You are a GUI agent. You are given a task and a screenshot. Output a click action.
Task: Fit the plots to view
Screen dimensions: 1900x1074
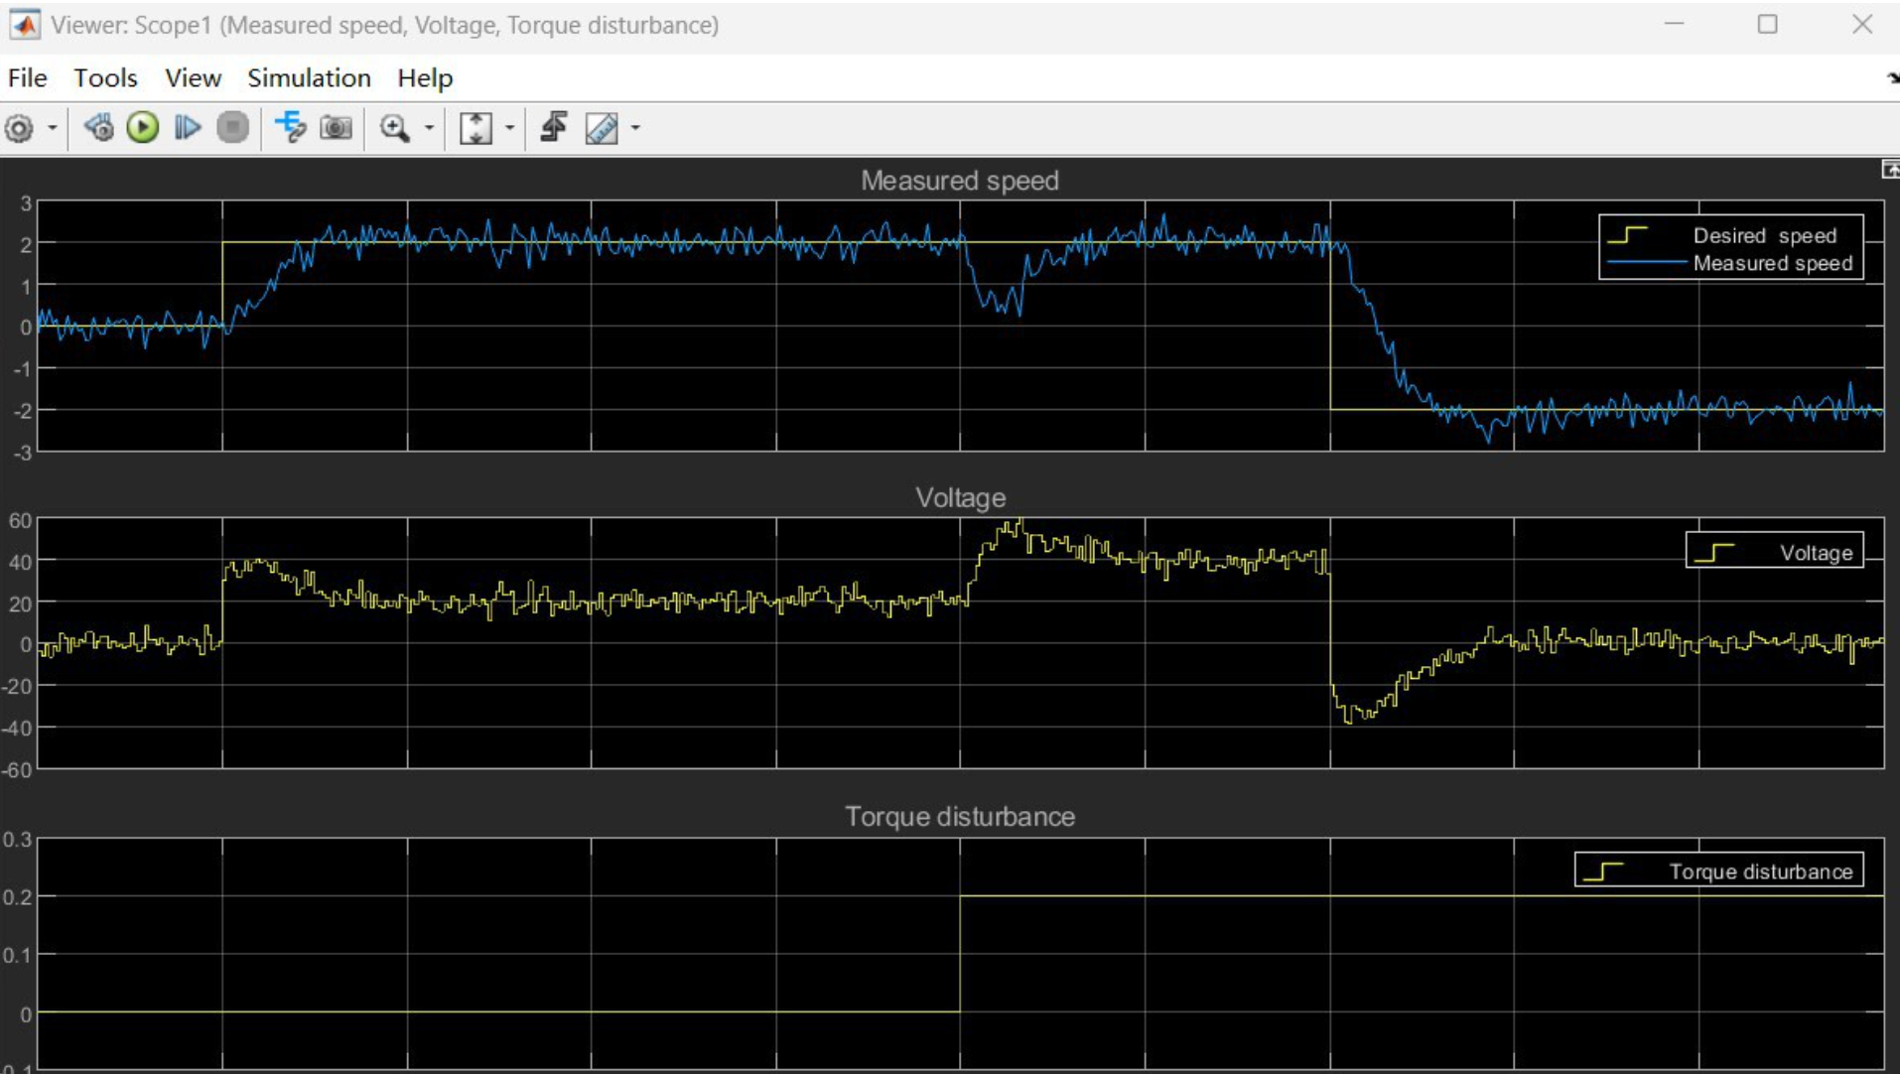pyautogui.click(x=476, y=127)
